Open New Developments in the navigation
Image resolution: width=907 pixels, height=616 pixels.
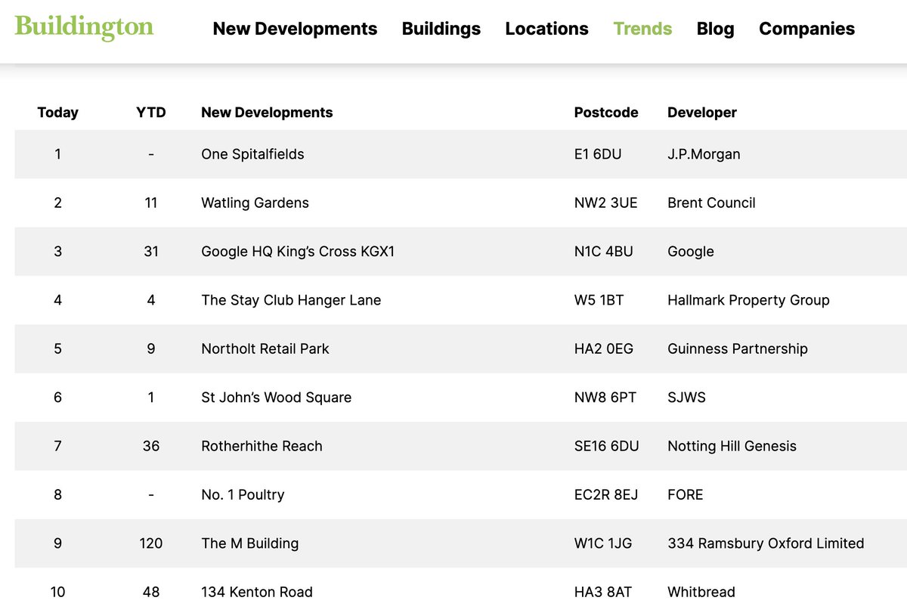pyautogui.click(x=295, y=29)
